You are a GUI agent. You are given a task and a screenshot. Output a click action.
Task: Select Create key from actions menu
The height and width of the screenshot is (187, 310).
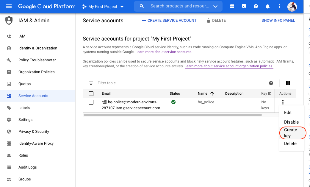click(x=290, y=133)
